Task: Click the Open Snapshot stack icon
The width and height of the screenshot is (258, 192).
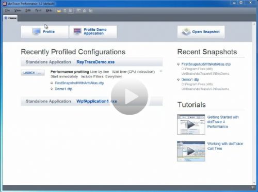Action: pyautogui.click(x=186, y=32)
